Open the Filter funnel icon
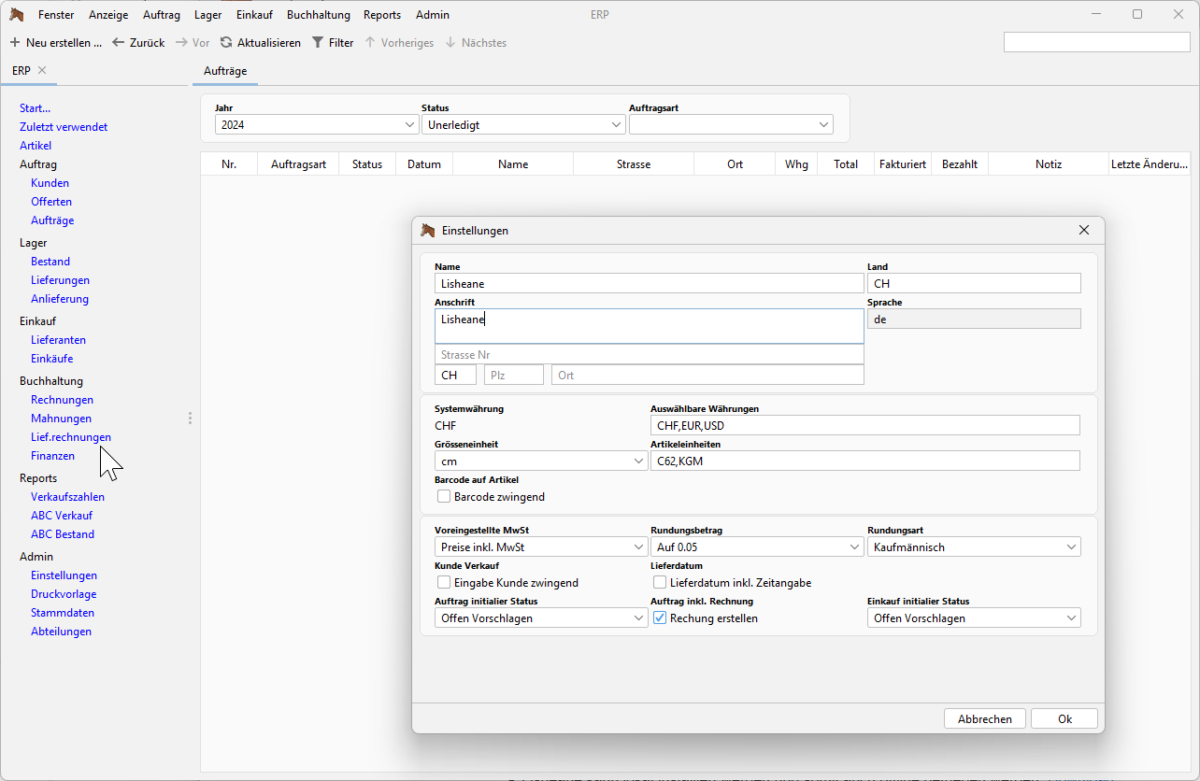 [318, 43]
